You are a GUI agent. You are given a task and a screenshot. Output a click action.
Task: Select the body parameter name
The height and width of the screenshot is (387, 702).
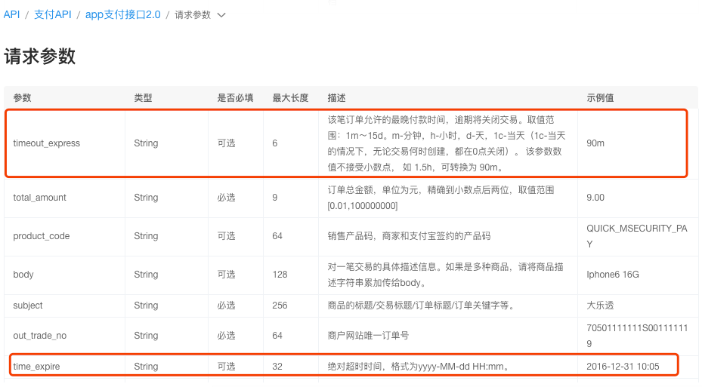[23, 275]
